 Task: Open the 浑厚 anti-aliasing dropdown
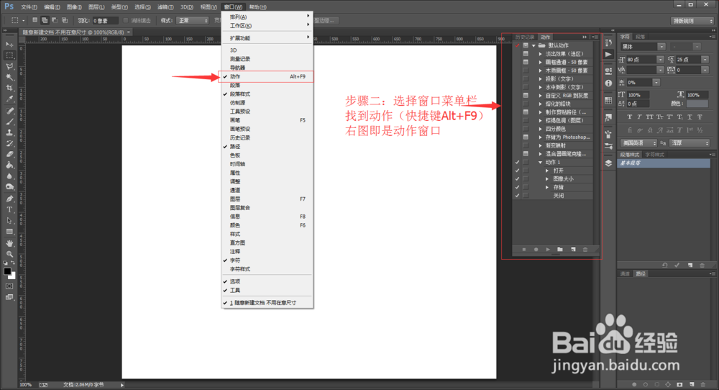pyautogui.click(x=690, y=143)
